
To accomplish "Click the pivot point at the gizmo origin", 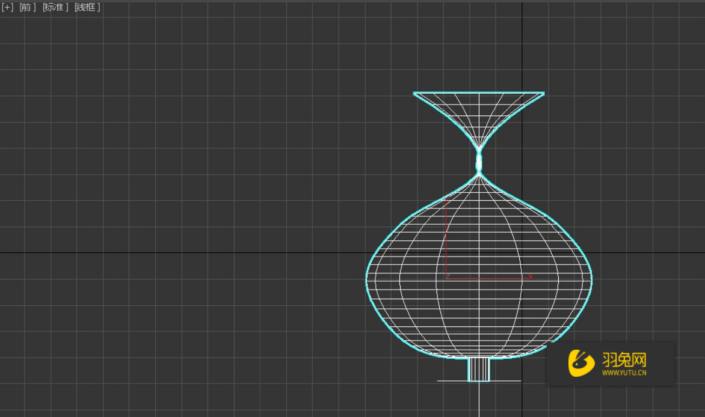I will pos(446,278).
